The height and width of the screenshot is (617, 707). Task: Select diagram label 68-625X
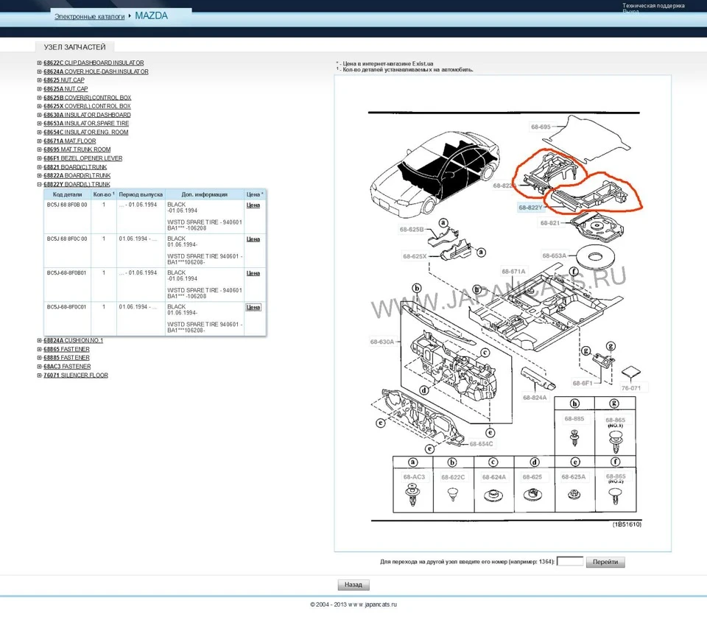(x=415, y=256)
